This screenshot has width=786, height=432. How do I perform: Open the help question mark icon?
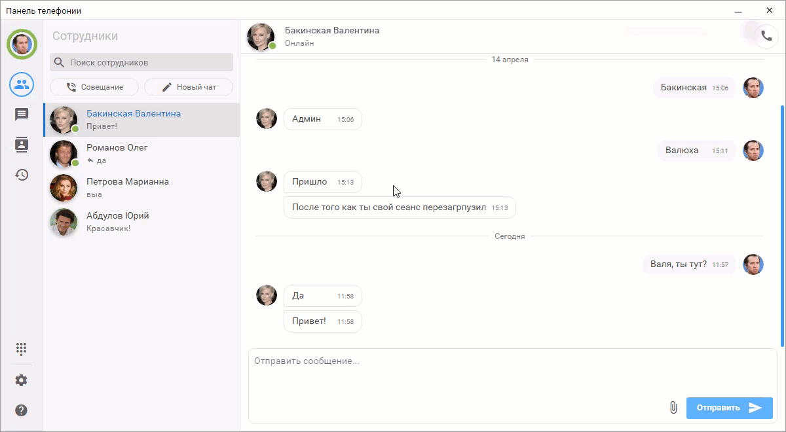pyautogui.click(x=22, y=410)
